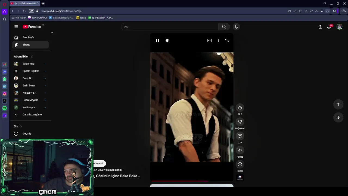Open Ana Sayfa in the sidebar
This screenshot has width=348, height=196.
coord(30,37)
